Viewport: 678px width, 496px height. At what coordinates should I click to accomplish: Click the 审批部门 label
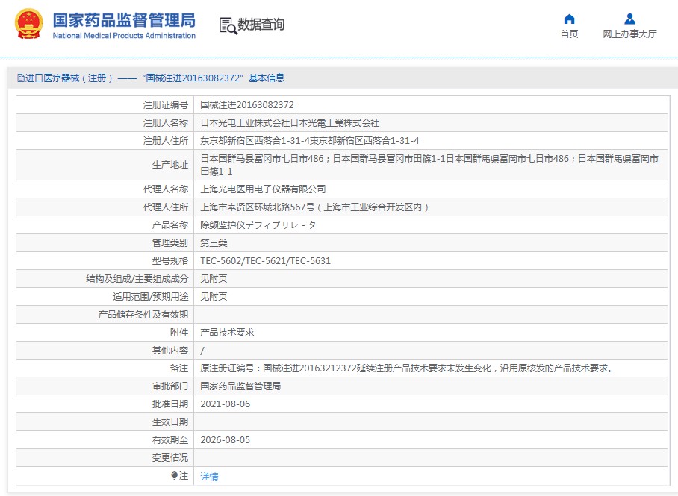(170, 386)
